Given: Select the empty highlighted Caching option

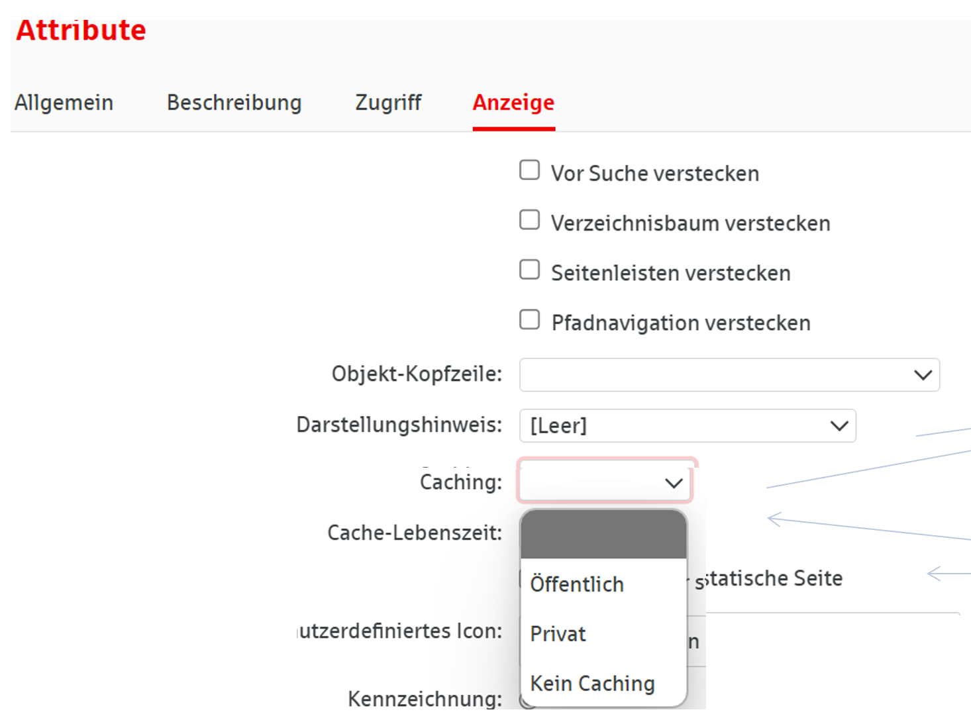Looking at the screenshot, I should (x=603, y=535).
